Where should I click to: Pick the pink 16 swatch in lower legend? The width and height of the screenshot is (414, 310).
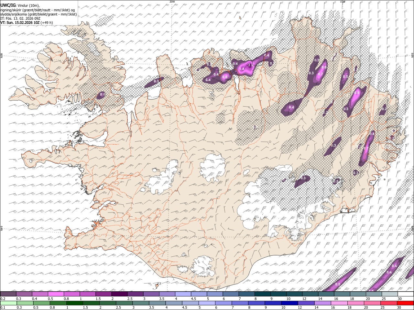click(x=339, y=303)
